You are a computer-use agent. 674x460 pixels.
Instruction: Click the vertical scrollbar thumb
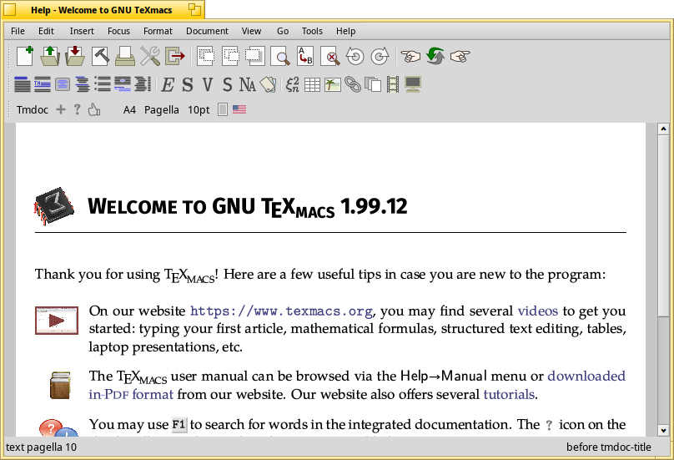[x=663, y=226]
